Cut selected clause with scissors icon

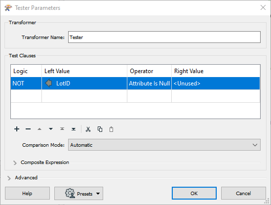tap(88, 129)
